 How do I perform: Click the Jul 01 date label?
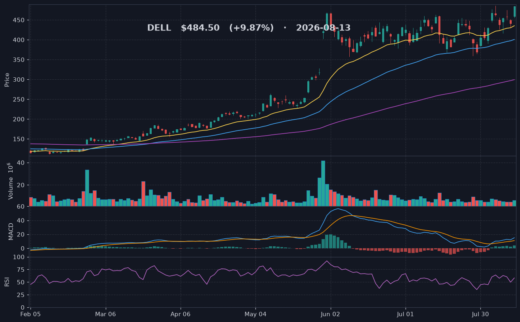pyautogui.click(x=406, y=314)
